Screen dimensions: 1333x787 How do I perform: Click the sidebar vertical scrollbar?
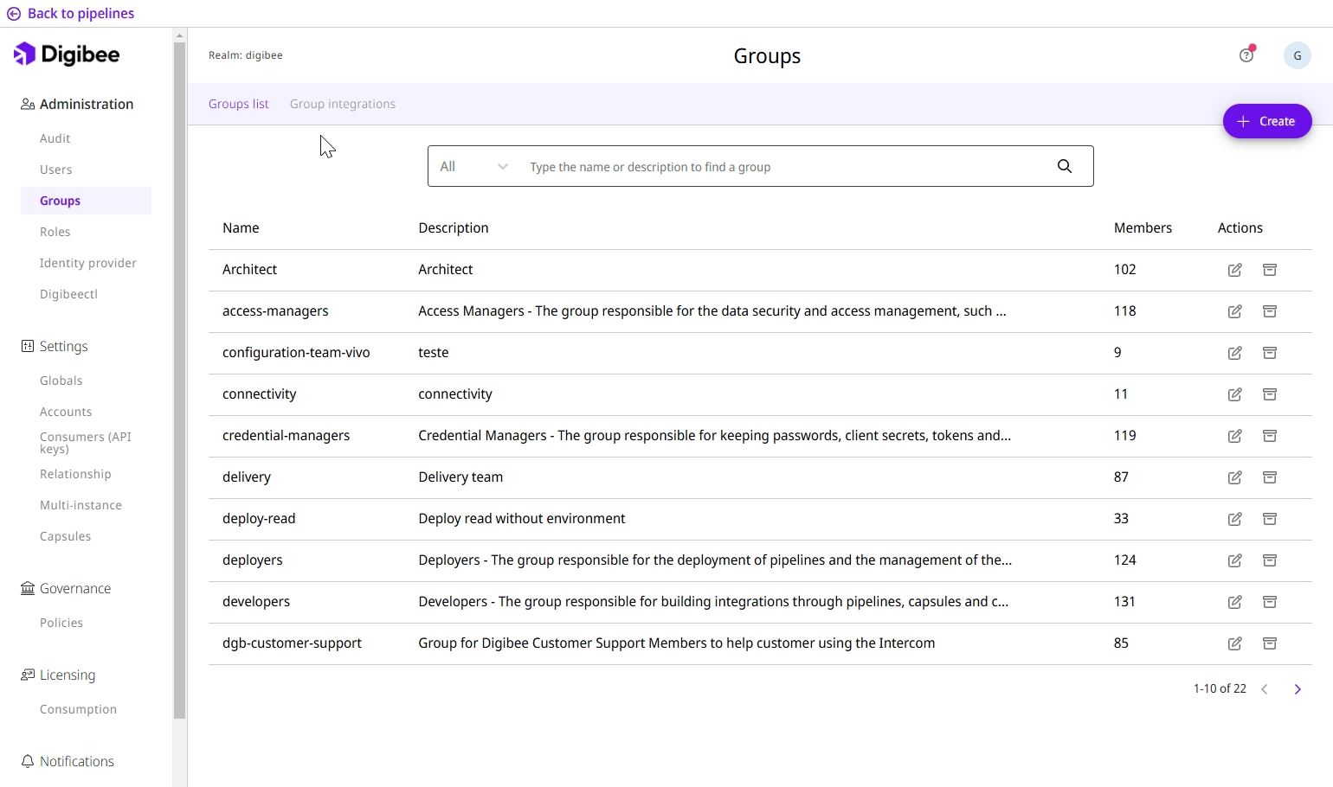(x=180, y=381)
